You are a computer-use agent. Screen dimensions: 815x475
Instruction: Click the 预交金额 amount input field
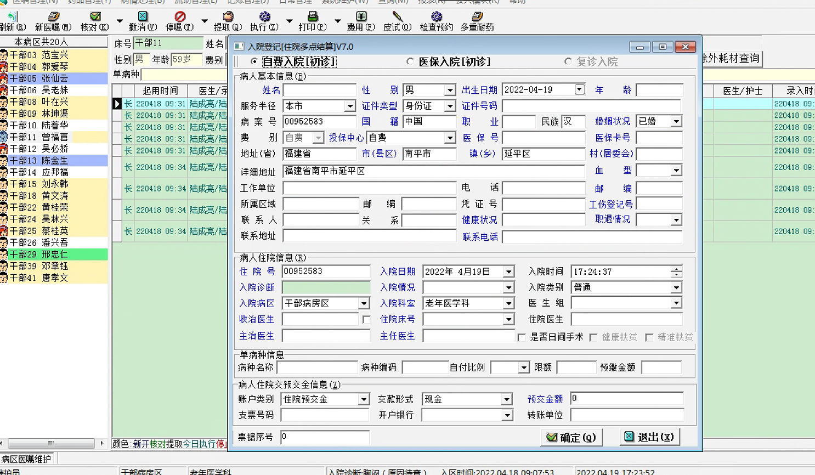tap(627, 399)
